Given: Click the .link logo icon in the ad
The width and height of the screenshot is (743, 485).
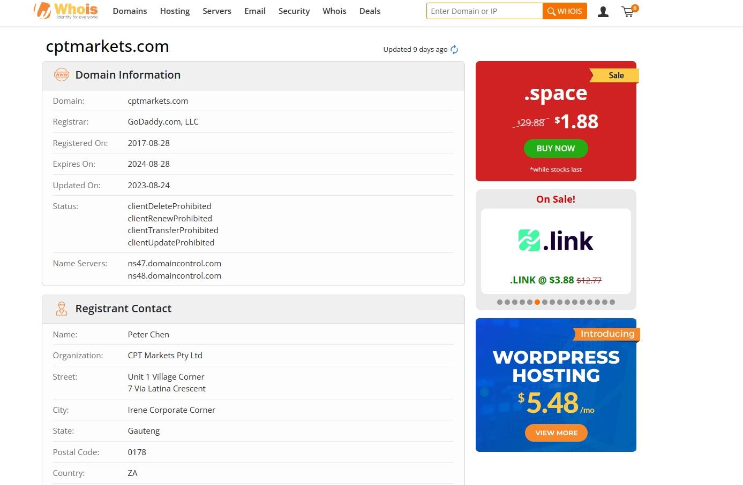Looking at the screenshot, I should pyautogui.click(x=529, y=241).
